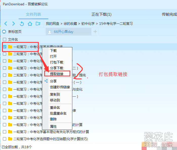Viewport: 177px width, 150px height.
Task: Check the box for 有关化学方程式的计算 folder
Action: [x=5, y=132]
